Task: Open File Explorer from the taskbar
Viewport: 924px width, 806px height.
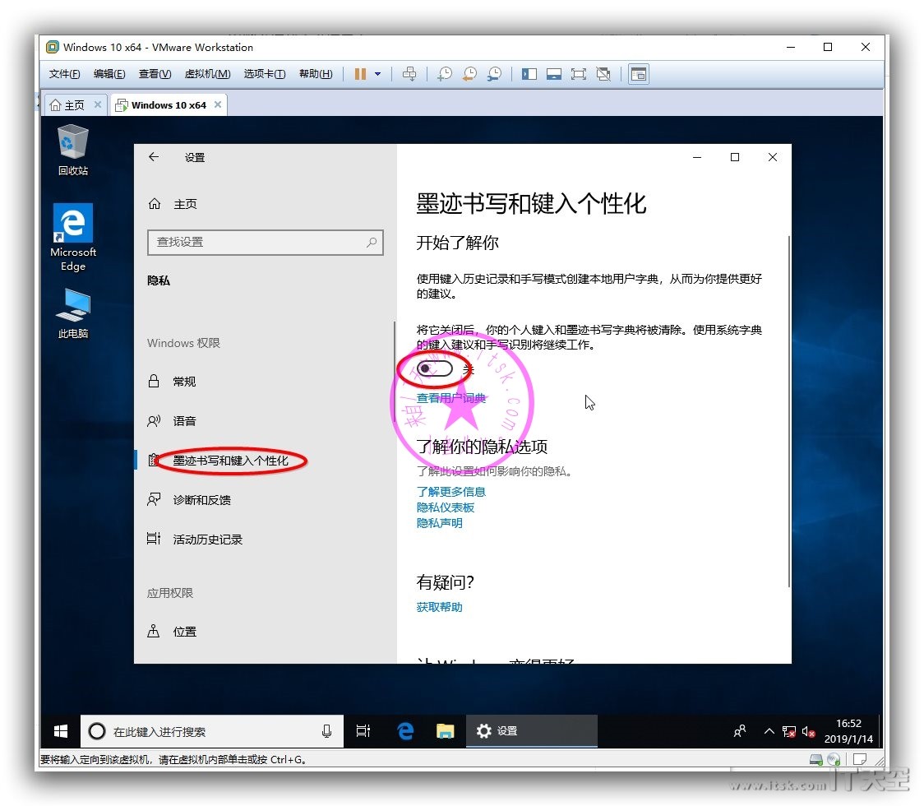Action: [x=446, y=732]
